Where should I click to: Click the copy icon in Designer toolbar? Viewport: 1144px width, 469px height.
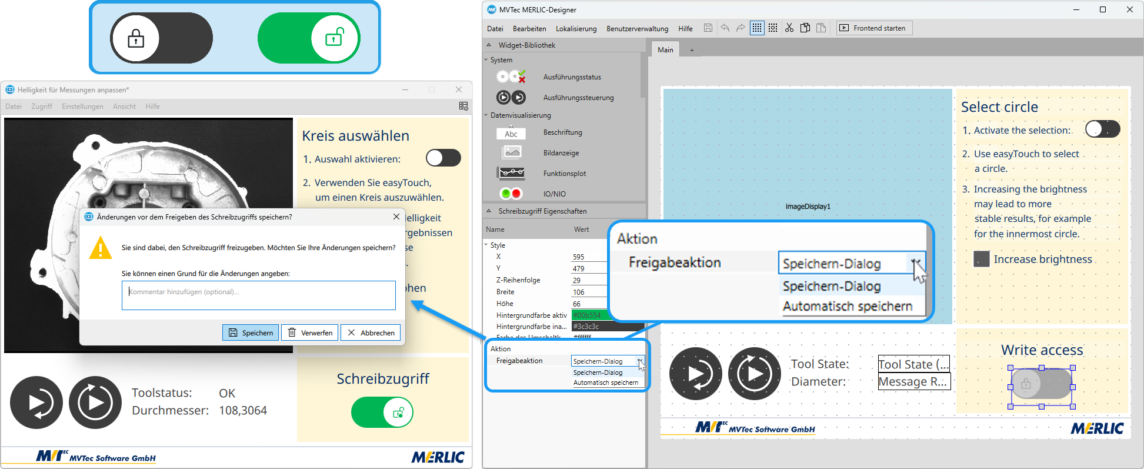805,28
